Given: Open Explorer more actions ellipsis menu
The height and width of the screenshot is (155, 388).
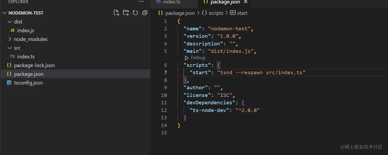Looking at the screenshot, I should click(141, 2).
